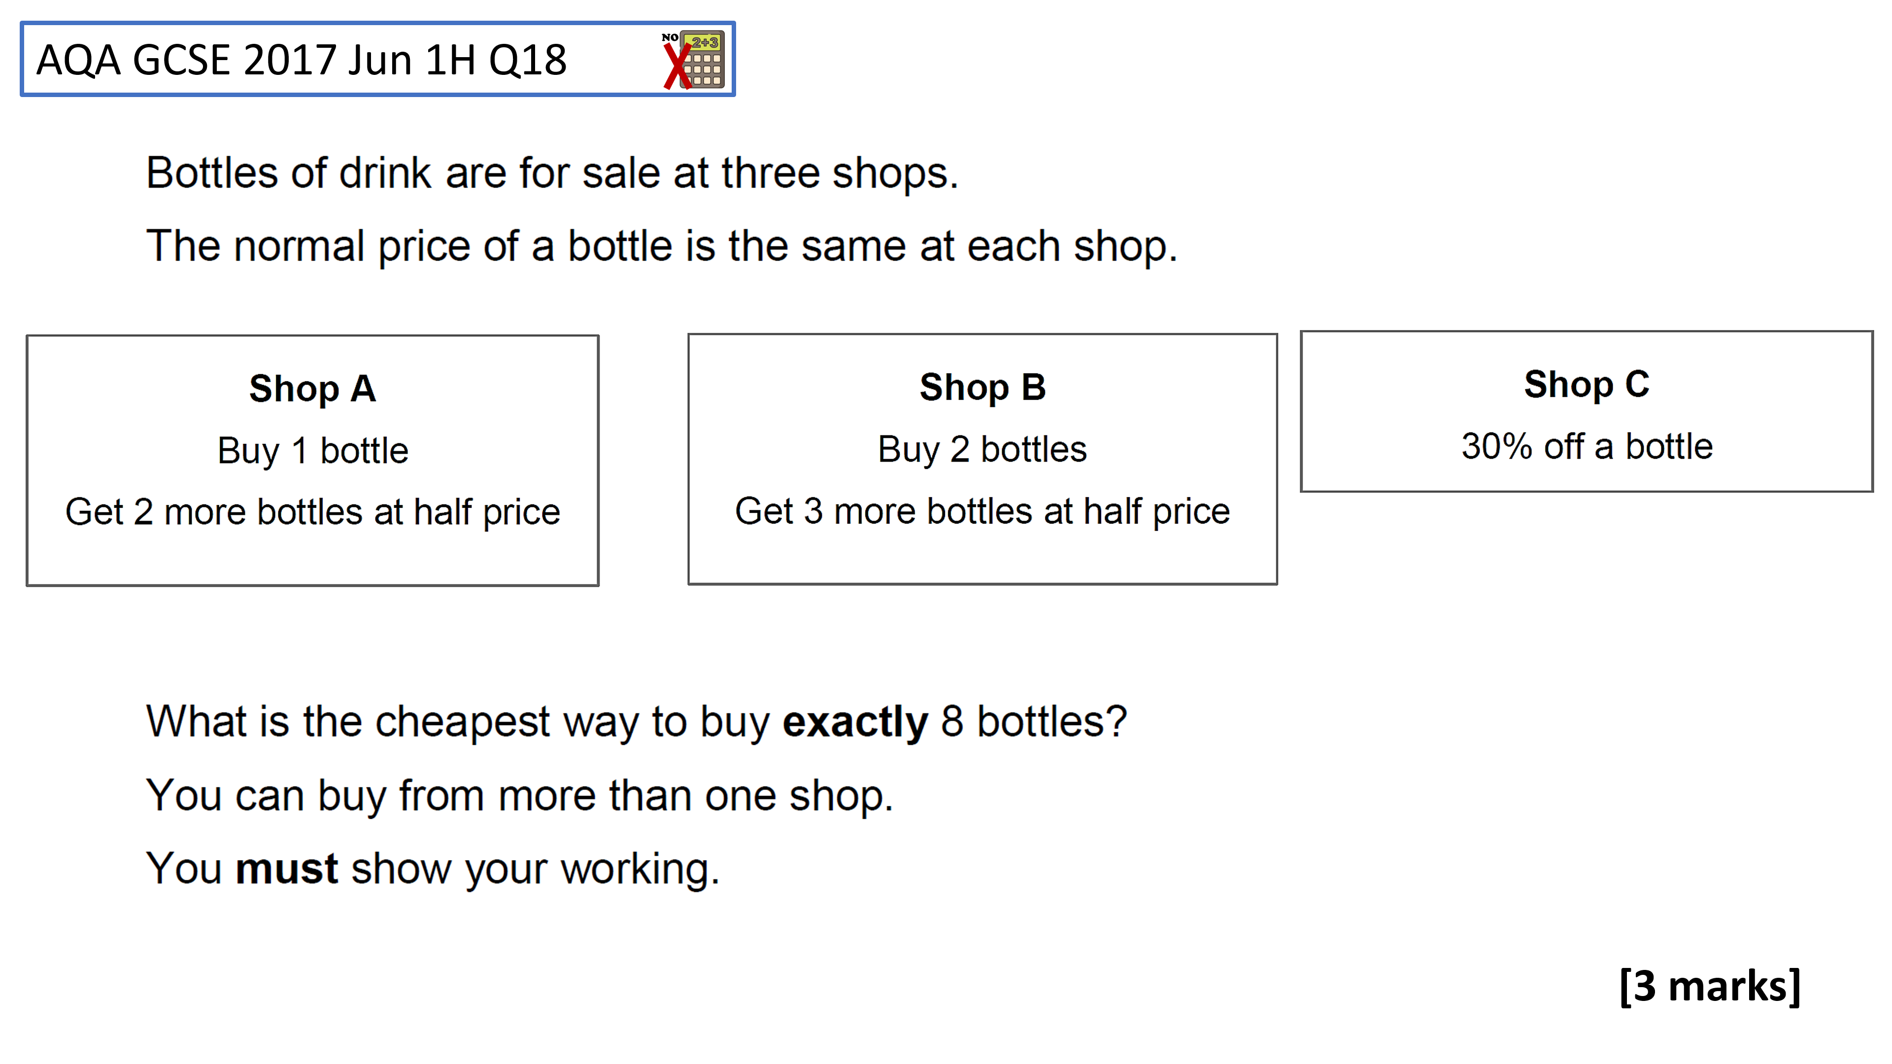Click the Get 2 more bottles at half price offer
Screen dimensions: 1892x1064
click(x=313, y=512)
